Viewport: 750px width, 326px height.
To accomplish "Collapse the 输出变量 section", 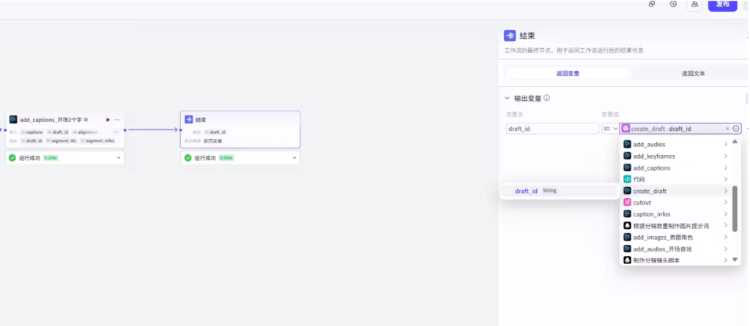I will 507,98.
